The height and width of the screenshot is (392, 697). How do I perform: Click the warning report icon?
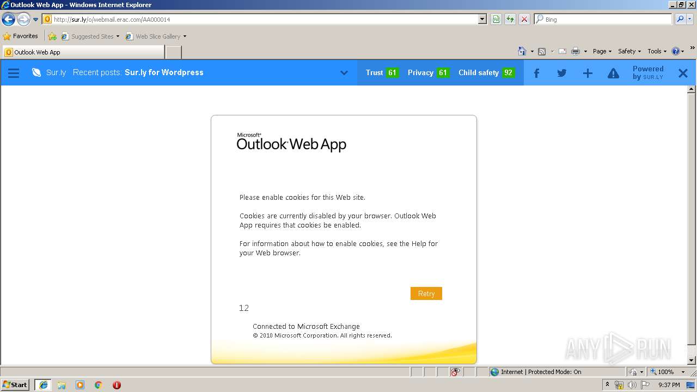pos(613,73)
